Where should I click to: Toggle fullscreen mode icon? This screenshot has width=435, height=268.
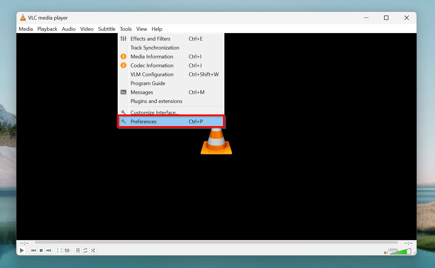(59, 250)
